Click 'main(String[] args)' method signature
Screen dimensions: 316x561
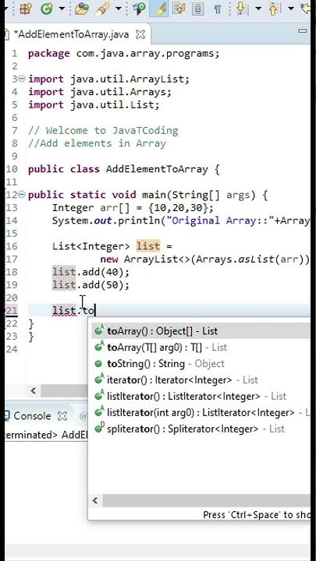click(199, 195)
